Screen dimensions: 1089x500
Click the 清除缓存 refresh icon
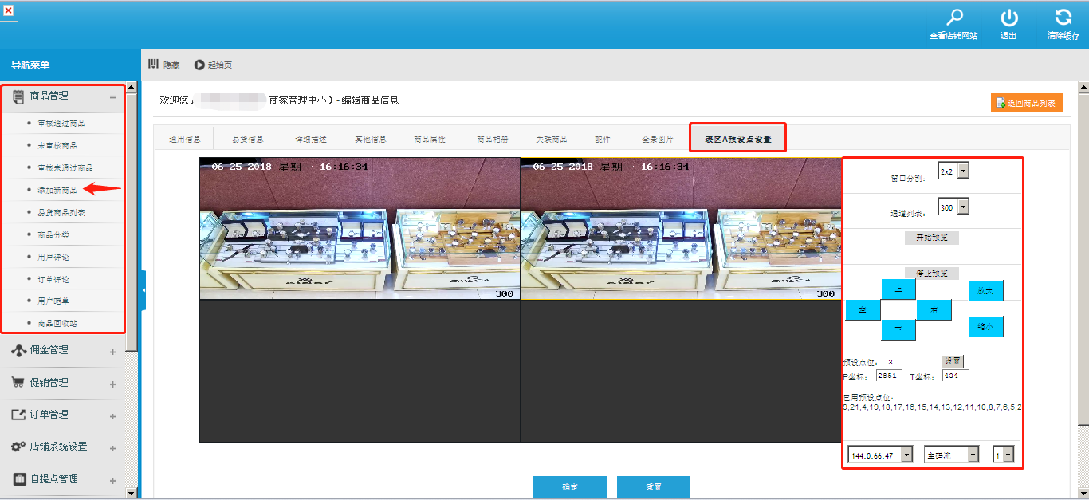coord(1063,18)
